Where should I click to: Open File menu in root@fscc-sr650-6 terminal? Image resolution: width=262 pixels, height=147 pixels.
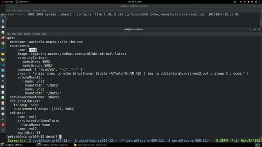(x=8, y=34)
